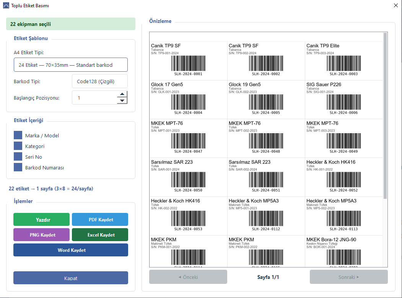Click the purple PNG Kaydet button
402x298 pixels.
42,235
